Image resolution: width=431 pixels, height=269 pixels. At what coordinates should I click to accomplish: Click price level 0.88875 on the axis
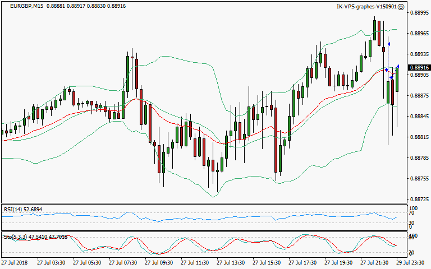(x=419, y=95)
